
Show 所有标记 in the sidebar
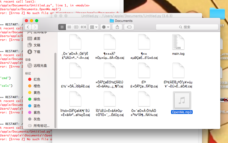41,126
